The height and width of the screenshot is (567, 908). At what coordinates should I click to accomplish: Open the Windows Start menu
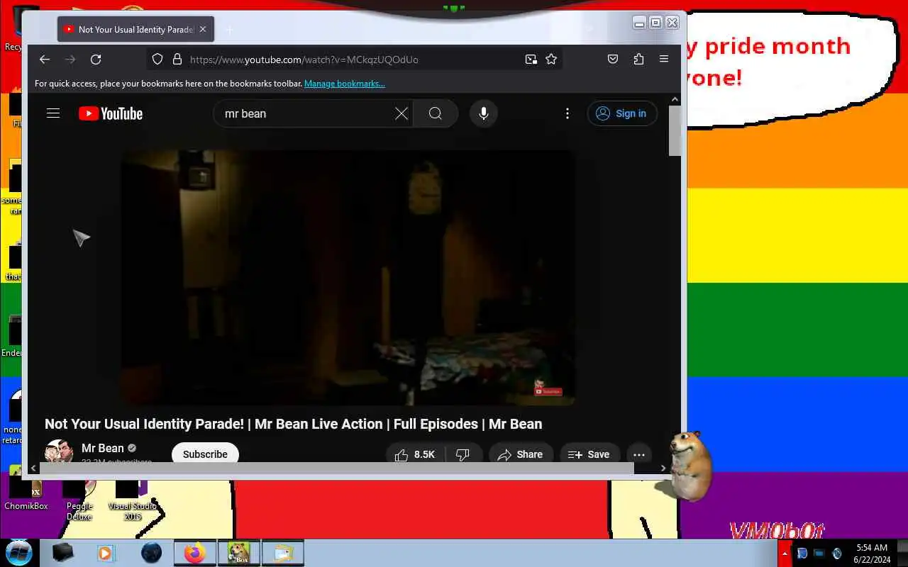(x=19, y=552)
